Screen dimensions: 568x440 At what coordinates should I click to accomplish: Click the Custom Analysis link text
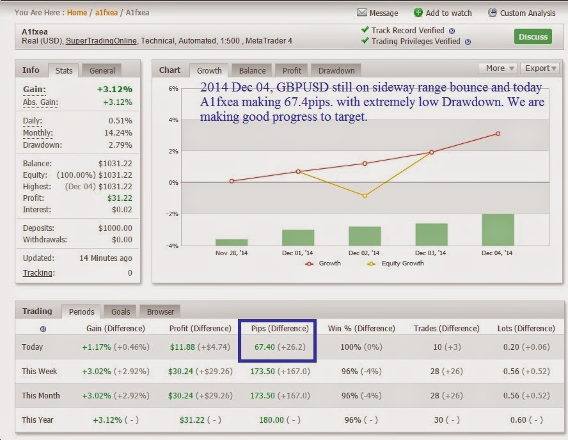click(x=528, y=13)
